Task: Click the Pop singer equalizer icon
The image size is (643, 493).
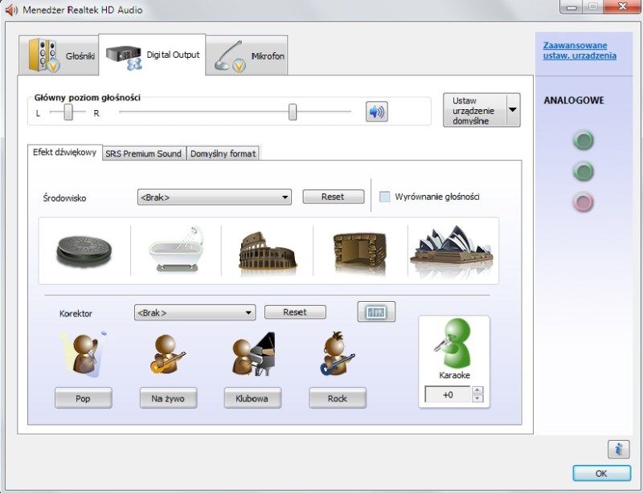Action: click(84, 353)
